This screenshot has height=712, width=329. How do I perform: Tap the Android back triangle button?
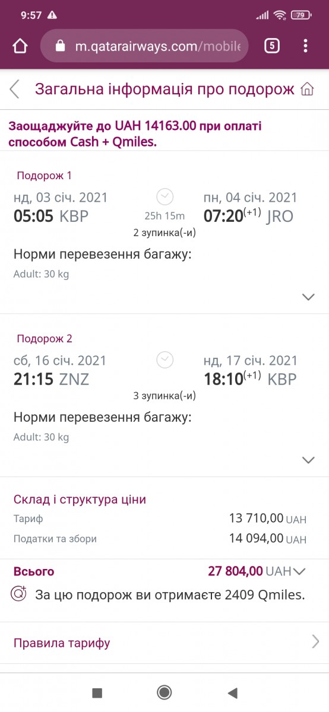pyautogui.click(x=232, y=692)
